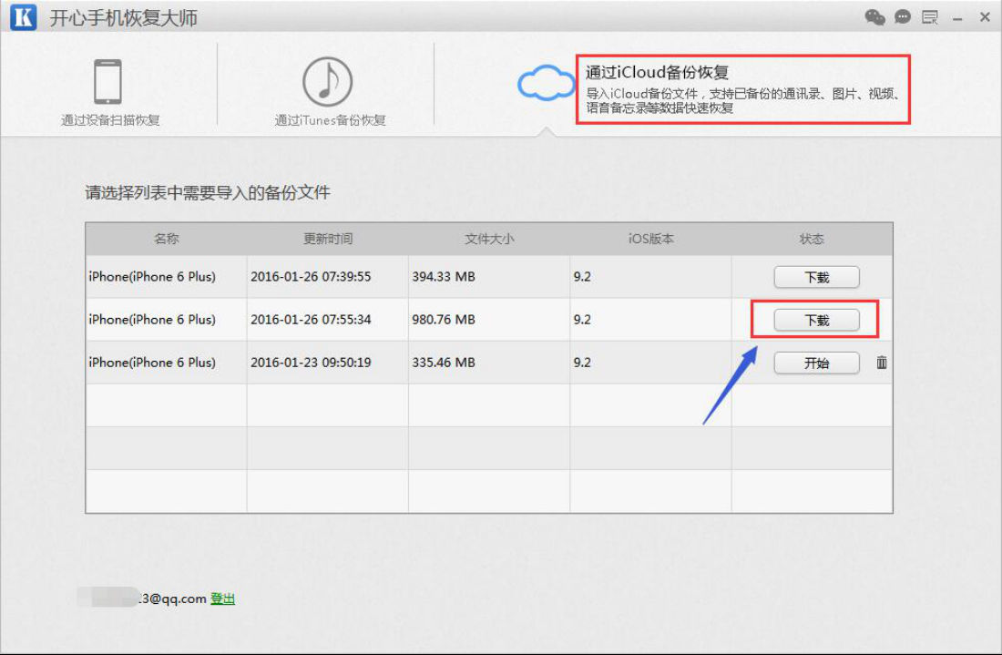1002x655 pixels.
Task: Click the iPhone name in the 07:39:55 row
Action: coord(152,277)
